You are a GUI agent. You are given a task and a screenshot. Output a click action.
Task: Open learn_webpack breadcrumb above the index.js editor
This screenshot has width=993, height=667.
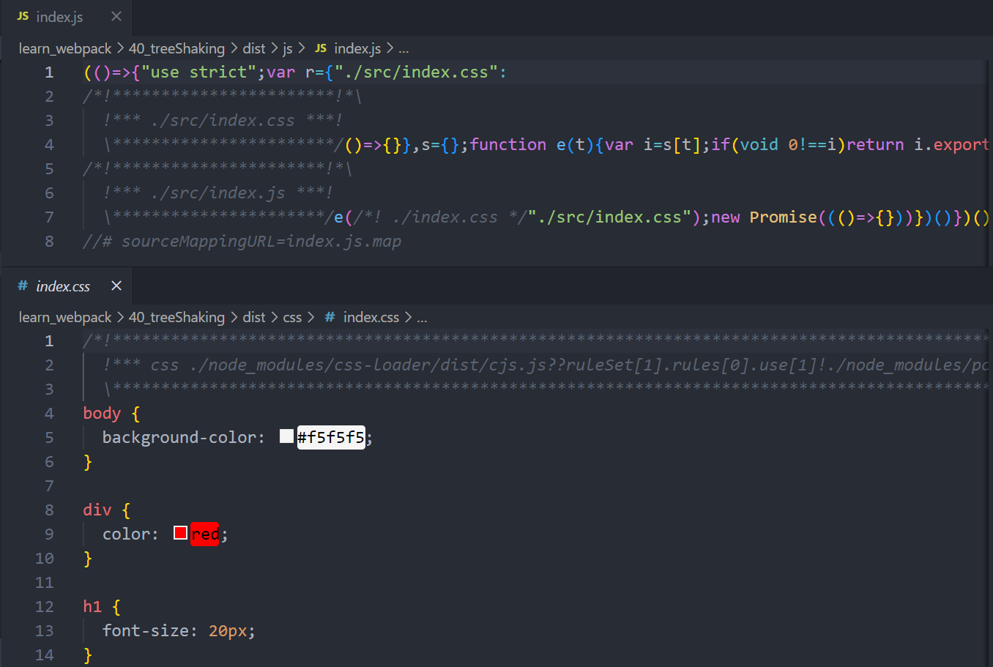coord(65,48)
